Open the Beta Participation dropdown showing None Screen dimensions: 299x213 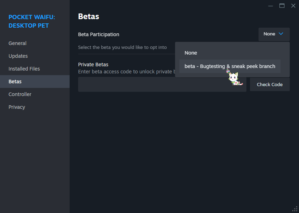274,34
